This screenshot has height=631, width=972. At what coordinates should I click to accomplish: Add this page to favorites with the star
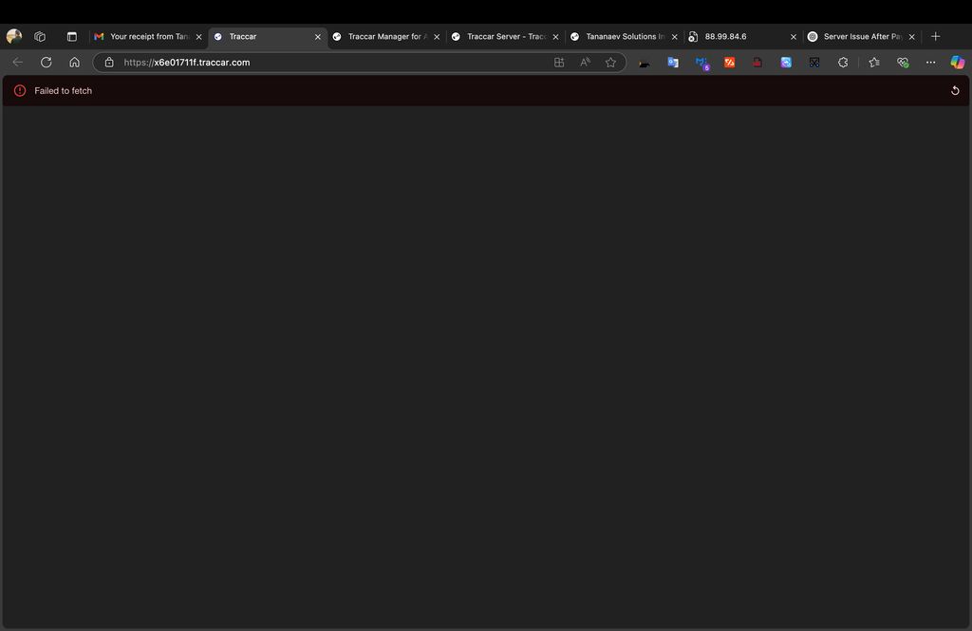point(610,62)
